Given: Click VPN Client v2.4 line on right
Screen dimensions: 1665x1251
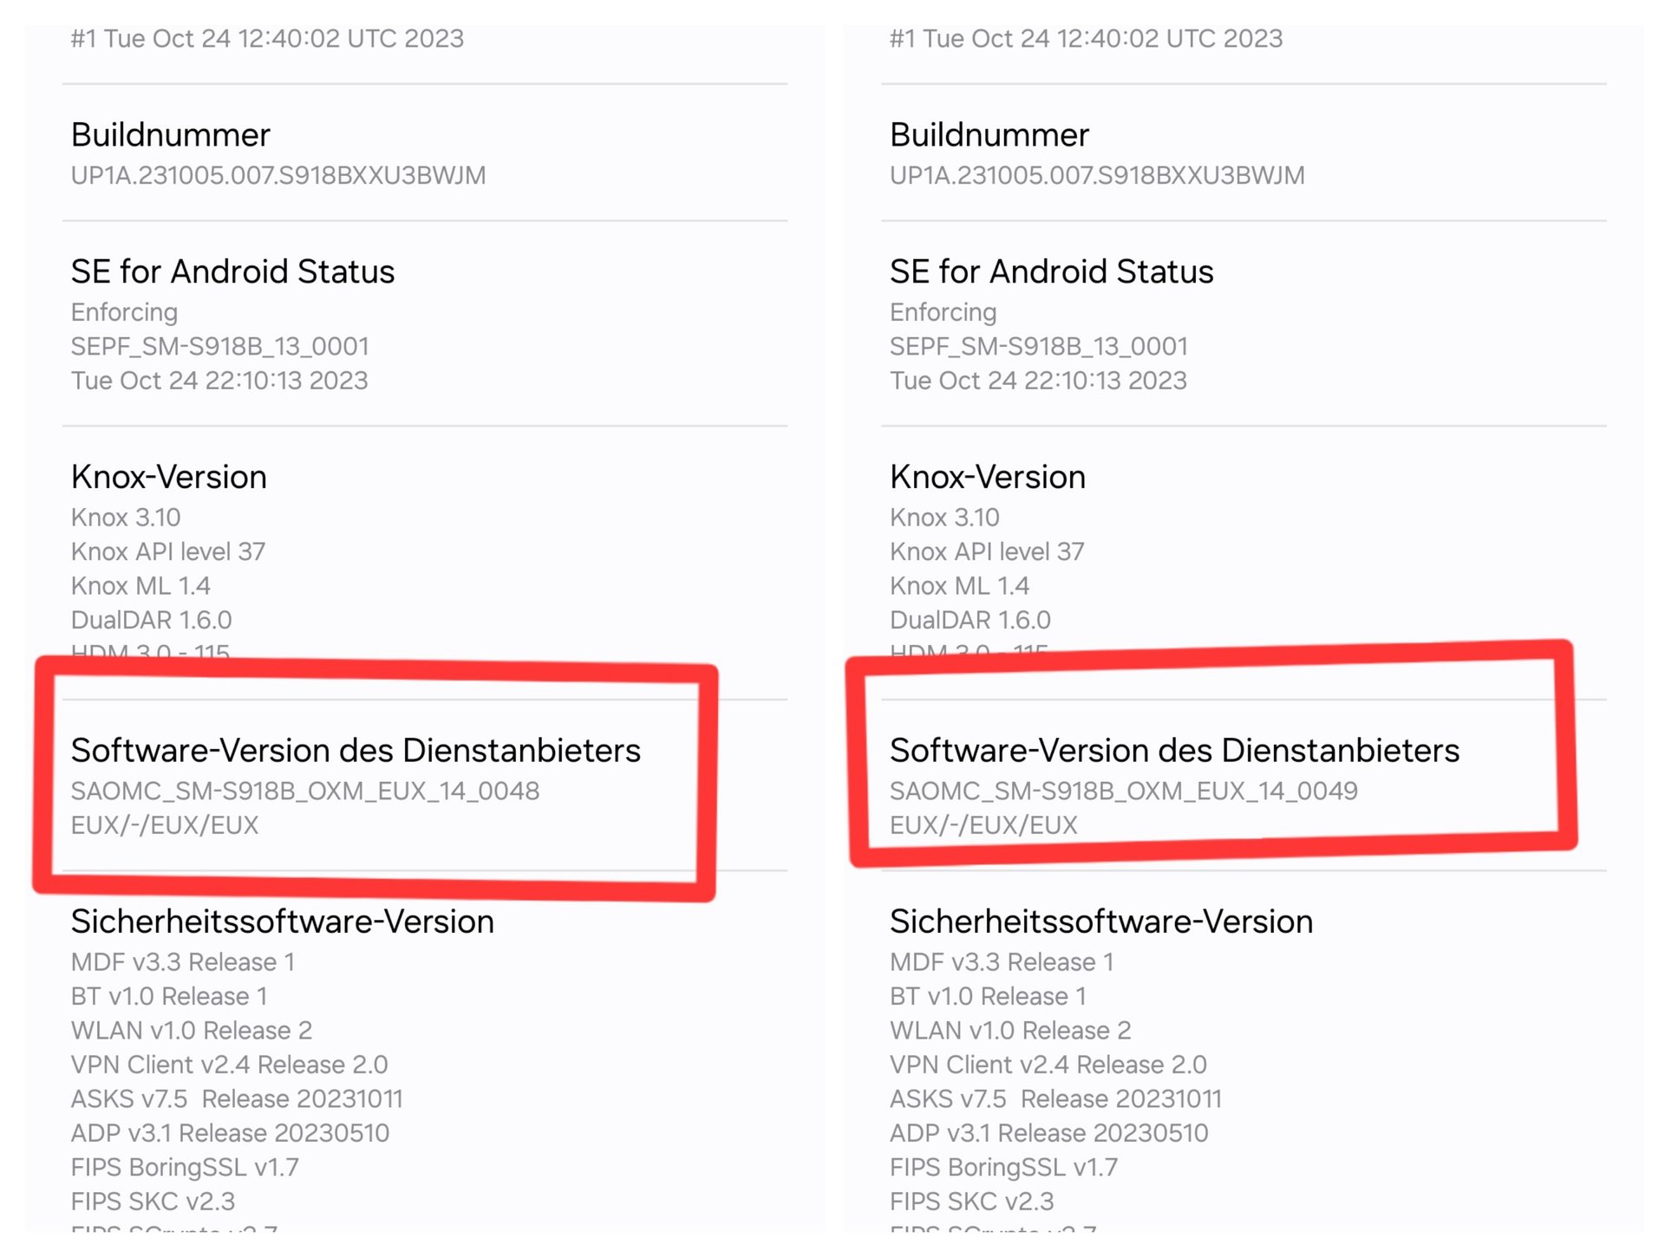Looking at the screenshot, I should pyautogui.click(x=1048, y=1065).
